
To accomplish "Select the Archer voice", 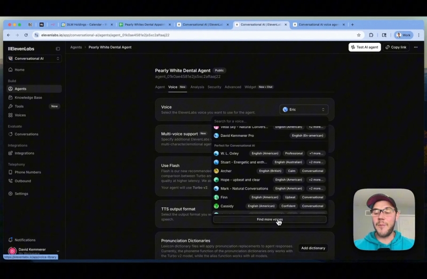I will tap(270, 171).
